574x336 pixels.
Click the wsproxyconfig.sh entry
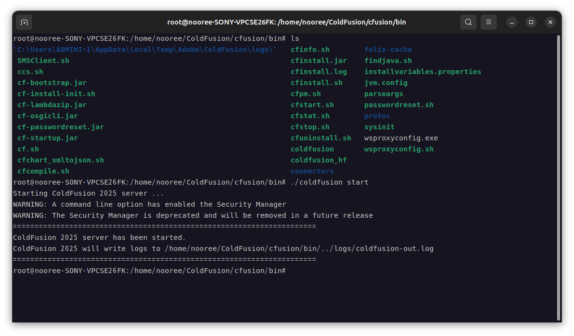coord(399,149)
